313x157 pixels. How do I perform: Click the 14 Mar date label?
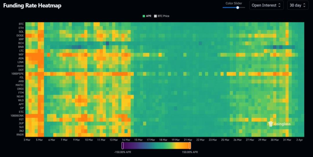[x=126, y=140]
